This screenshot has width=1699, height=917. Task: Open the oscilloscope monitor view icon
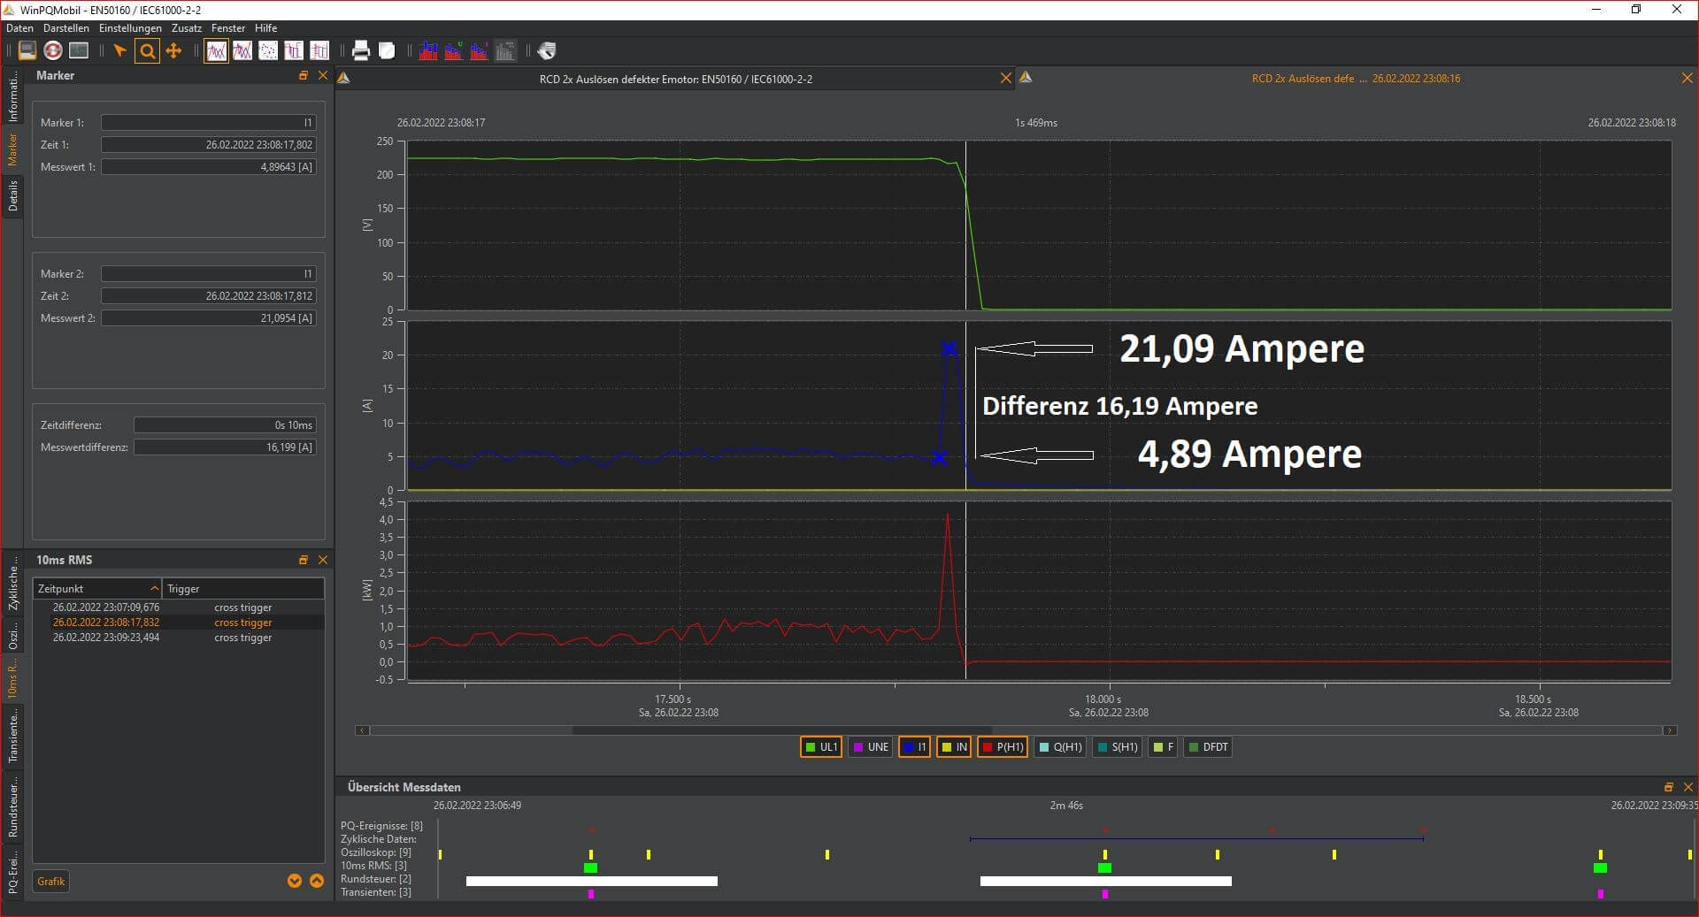(x=79, y=50)
